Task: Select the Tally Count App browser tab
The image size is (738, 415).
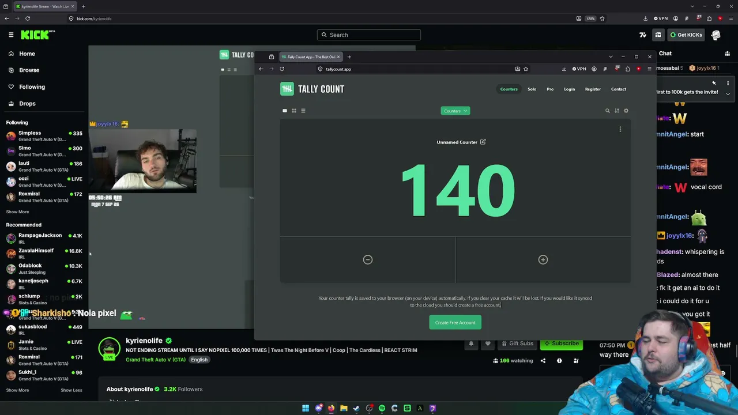Action: (x=311, y=56)
